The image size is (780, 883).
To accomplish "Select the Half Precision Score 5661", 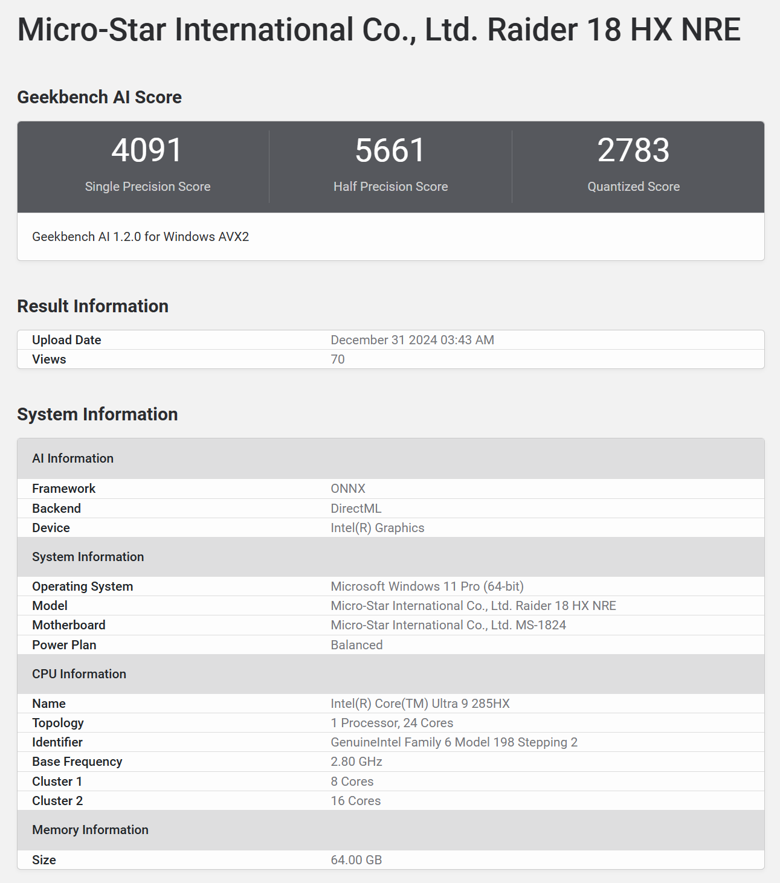I will tap(390, 150).
